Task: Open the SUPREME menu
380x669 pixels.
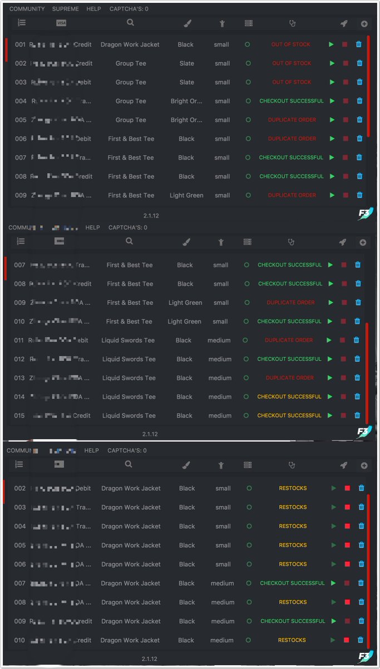Action: coord(66,9)
